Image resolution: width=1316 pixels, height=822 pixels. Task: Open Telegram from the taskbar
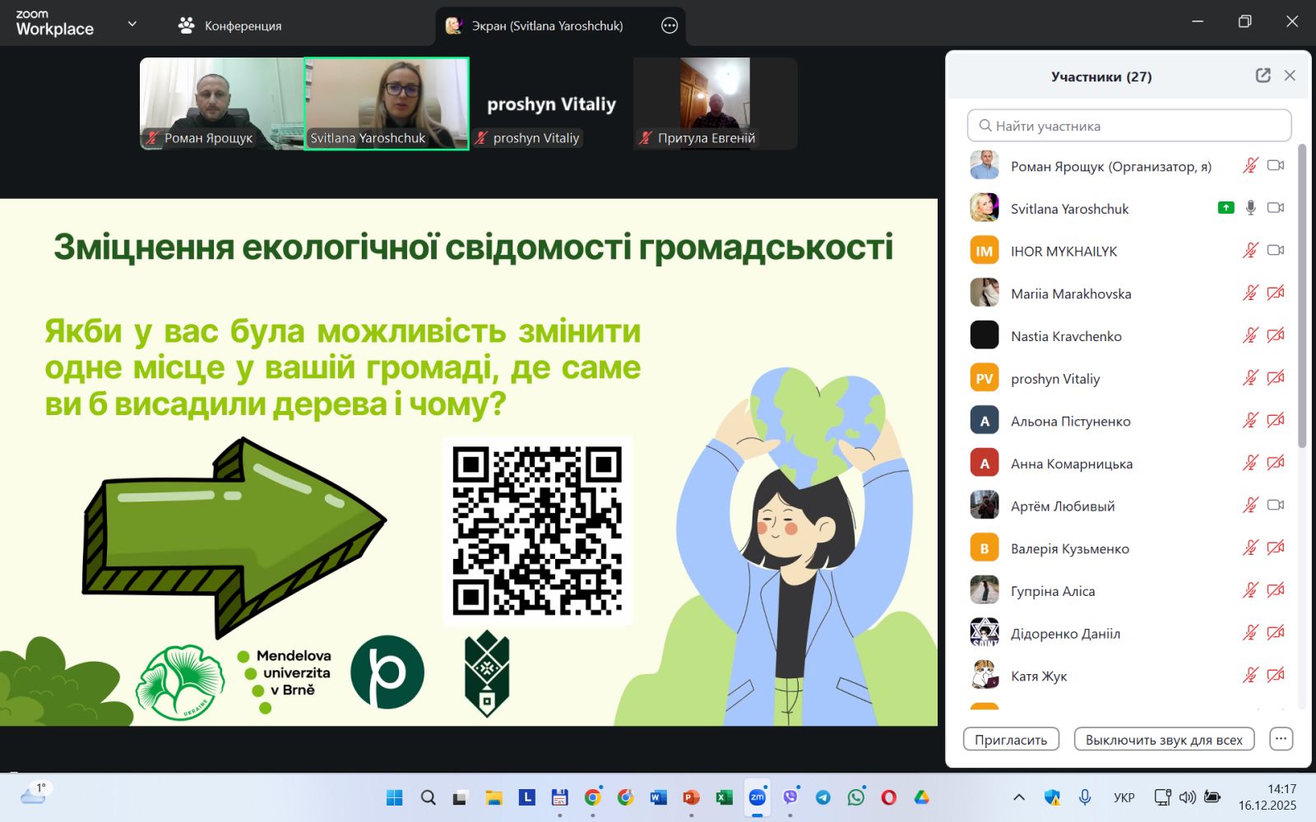click(822, 797)
